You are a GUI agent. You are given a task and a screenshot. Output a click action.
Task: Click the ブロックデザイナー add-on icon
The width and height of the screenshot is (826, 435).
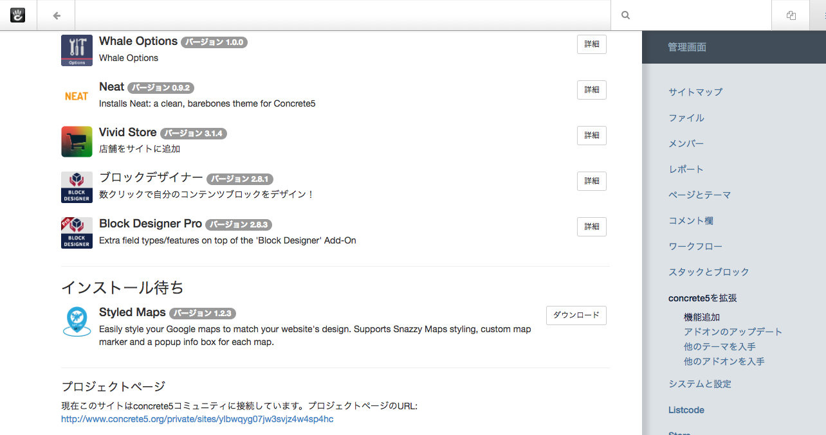(x=77, y=187)
